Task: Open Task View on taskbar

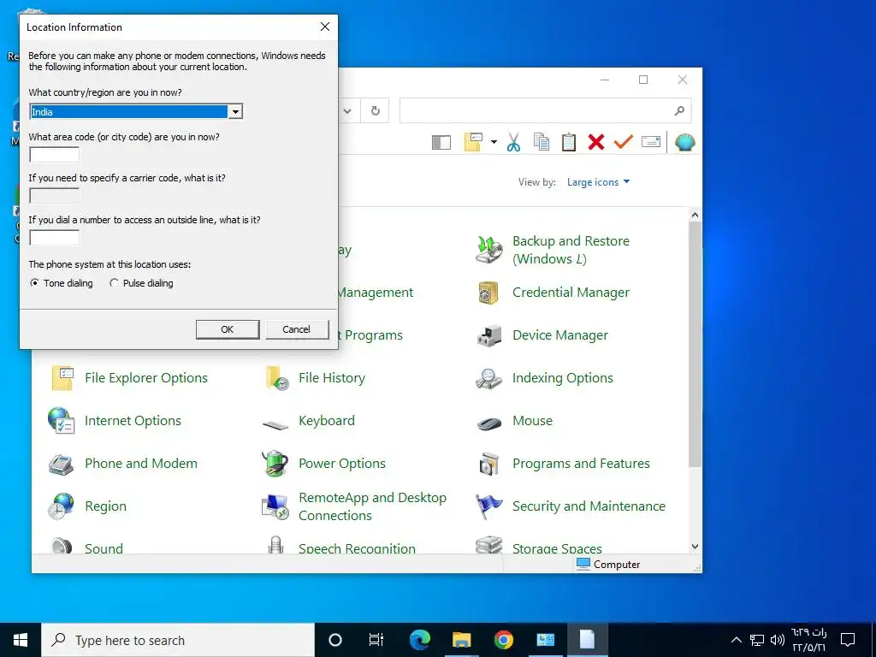Action: tap(376, 640)
